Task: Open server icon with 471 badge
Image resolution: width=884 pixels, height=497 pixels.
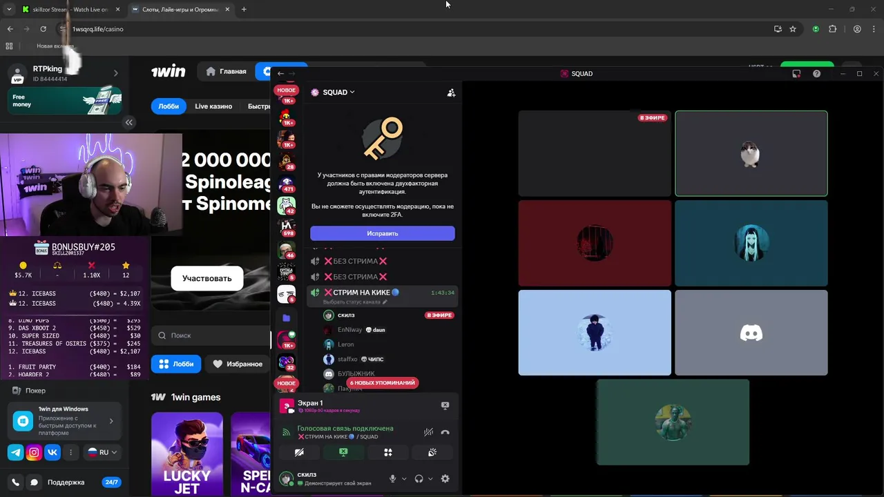Action: point(286,184)
